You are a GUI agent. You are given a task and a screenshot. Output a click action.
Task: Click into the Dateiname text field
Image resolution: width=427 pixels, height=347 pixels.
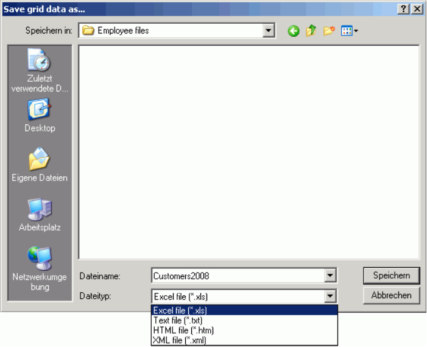(238, 276)
